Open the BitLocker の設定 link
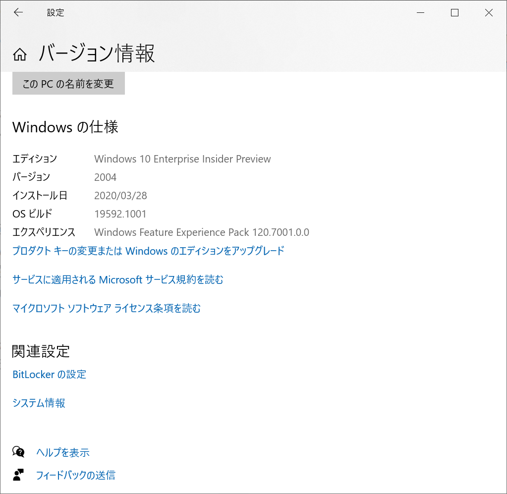Image resolution: width=507 pixels, height=494 pixels. pos(49,375)
